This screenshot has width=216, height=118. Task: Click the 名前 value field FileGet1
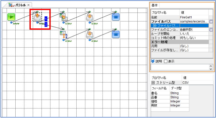pos(194,17)
